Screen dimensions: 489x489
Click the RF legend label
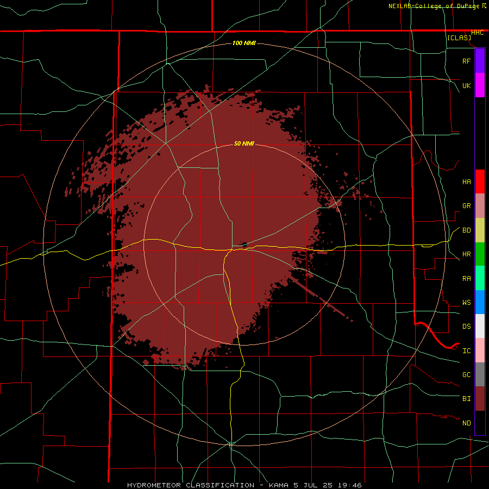[466, 61]
